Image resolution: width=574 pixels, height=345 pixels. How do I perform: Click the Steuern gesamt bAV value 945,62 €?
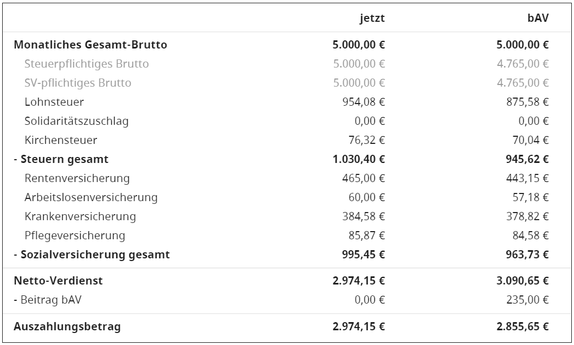(x=530, y=159)
